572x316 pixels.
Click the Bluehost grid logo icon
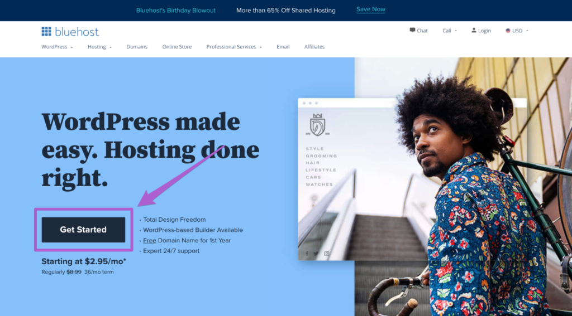point(46,31)
